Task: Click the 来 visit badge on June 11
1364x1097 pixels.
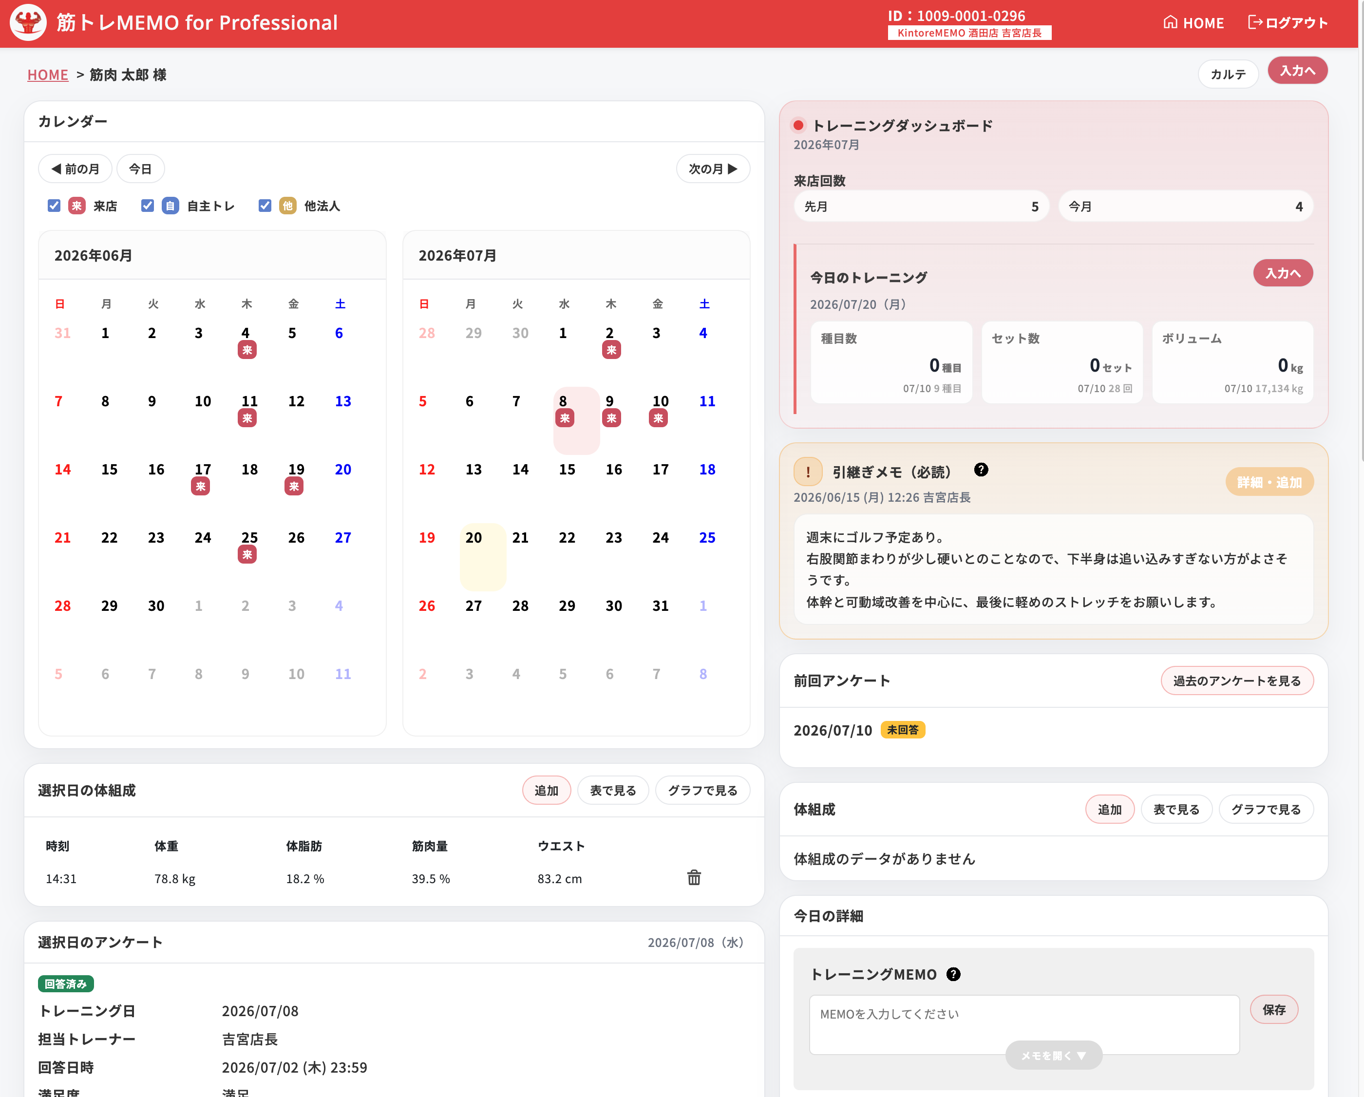Action: (x=246, y=418)
